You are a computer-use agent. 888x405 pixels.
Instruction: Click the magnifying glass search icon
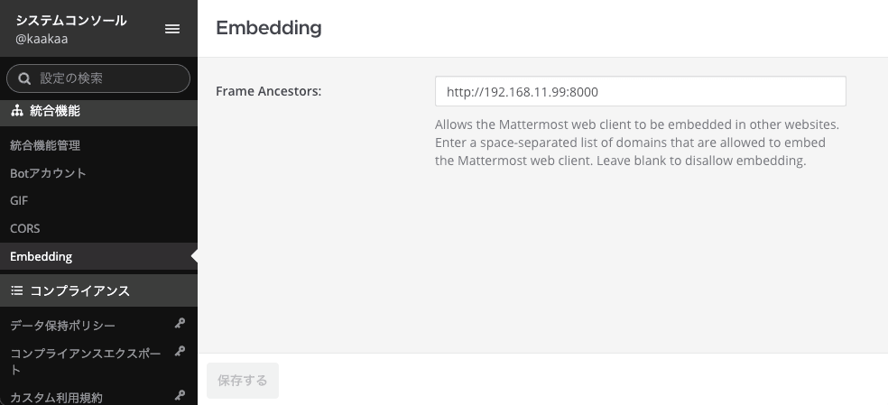[x=24, y=78]
